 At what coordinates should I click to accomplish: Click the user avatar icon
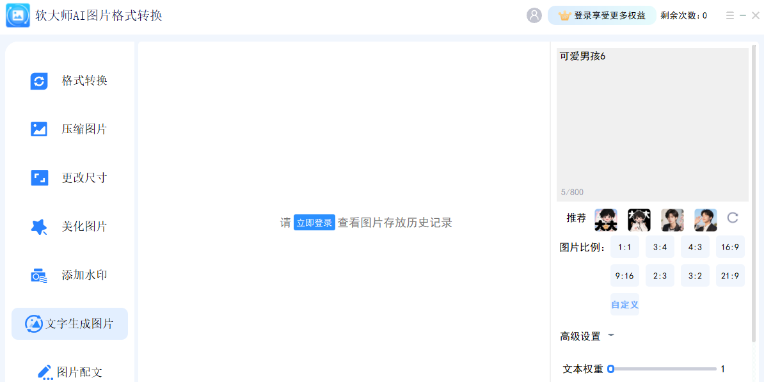point(534,15)
